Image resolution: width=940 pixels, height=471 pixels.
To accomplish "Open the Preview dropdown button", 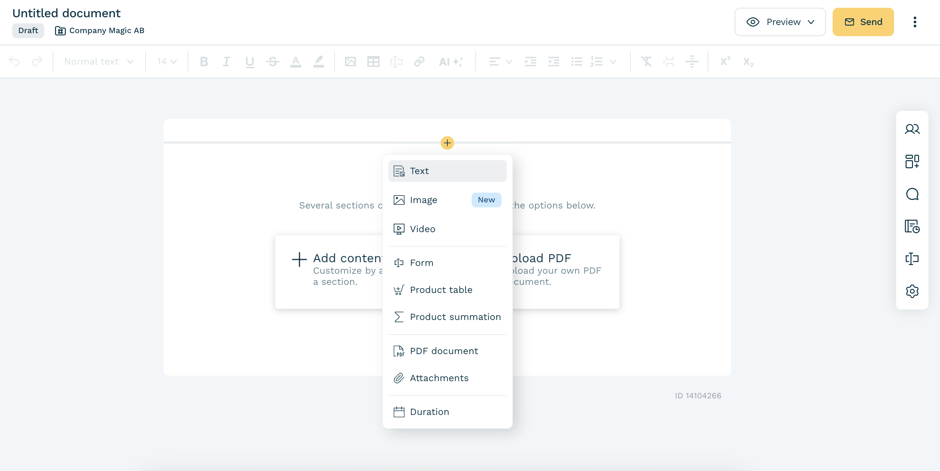I will coord(780,22).
